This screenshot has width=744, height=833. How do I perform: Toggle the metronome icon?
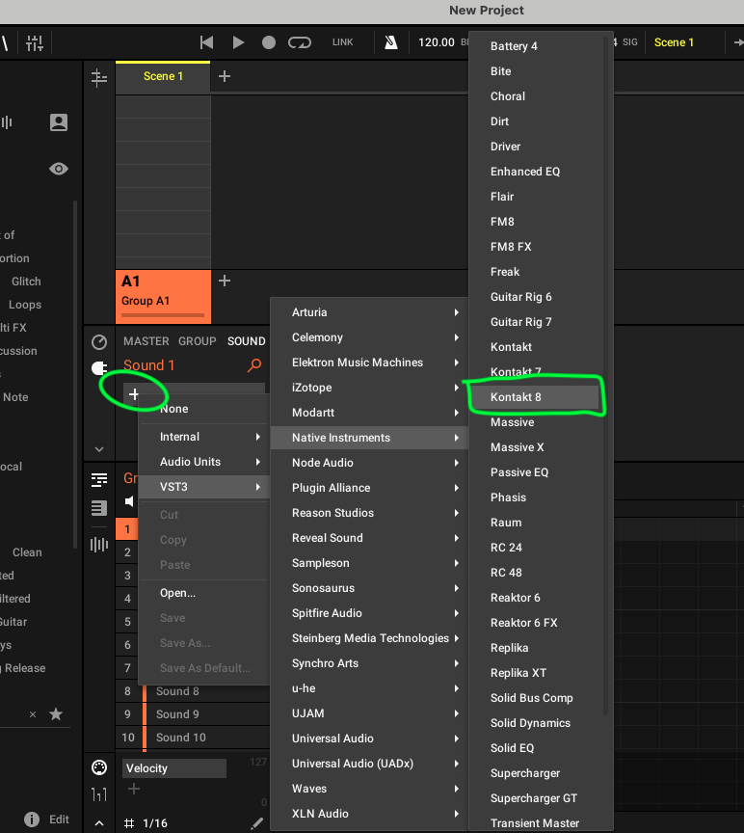pos(391,42)
